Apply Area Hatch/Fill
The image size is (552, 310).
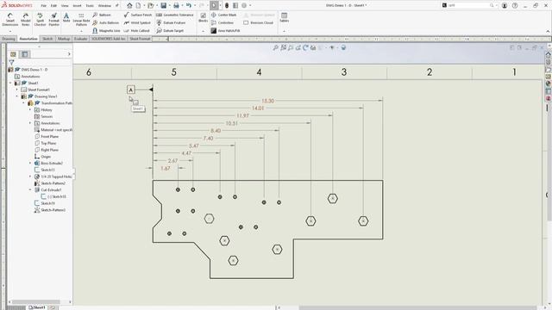tap(225, 31)
